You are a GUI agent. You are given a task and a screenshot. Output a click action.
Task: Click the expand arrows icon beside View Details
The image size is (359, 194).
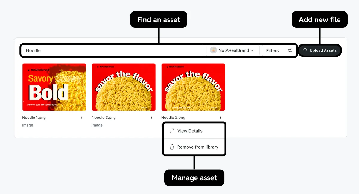[171, 131]
